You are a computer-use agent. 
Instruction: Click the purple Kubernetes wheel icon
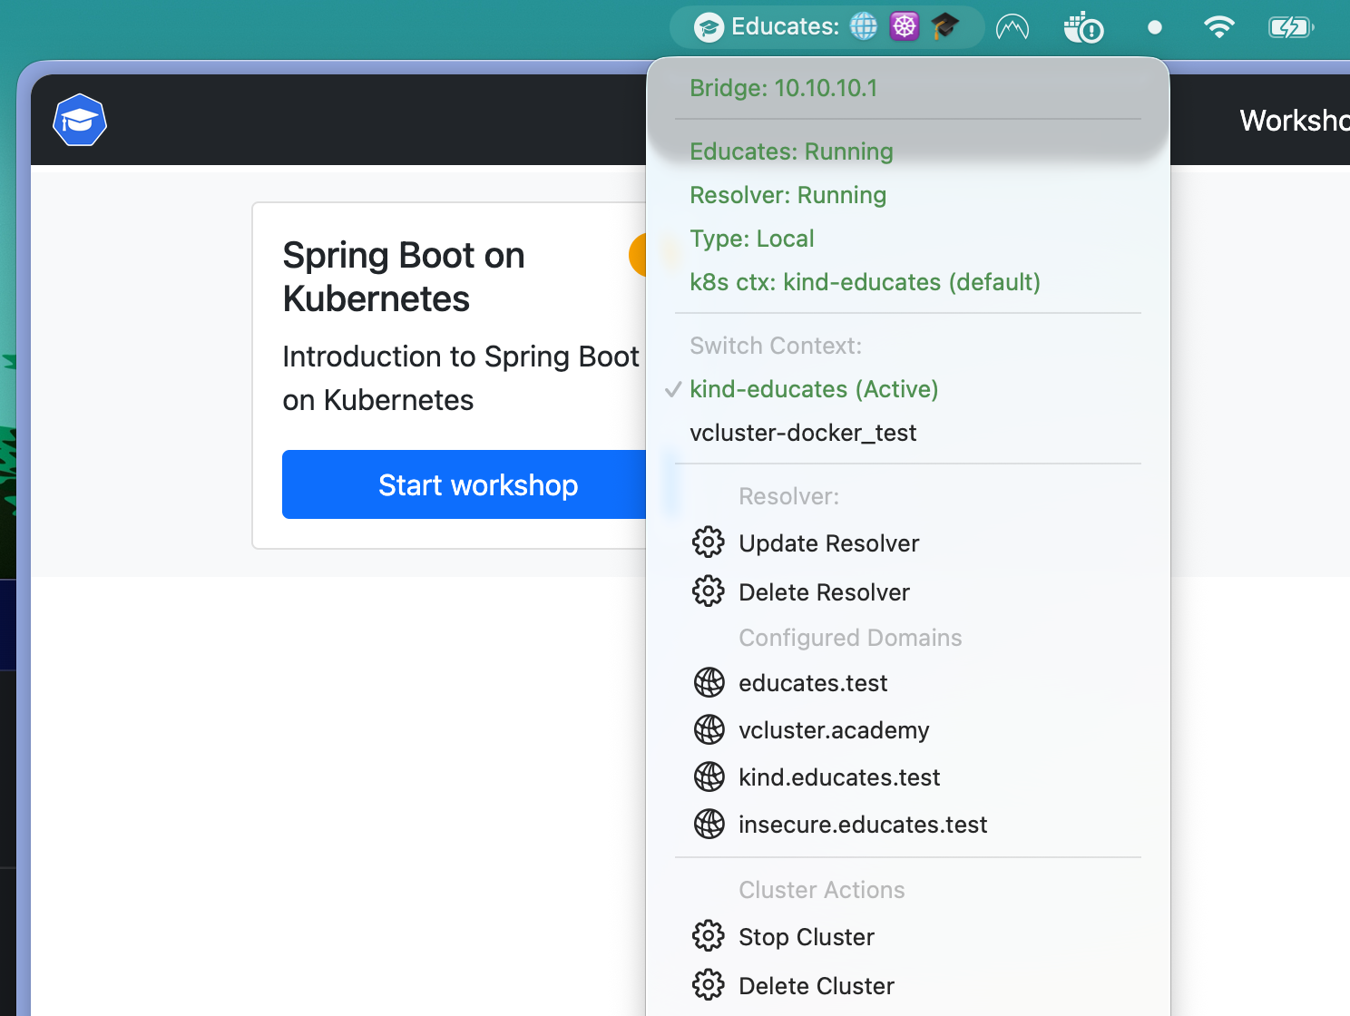click(904, 26)
